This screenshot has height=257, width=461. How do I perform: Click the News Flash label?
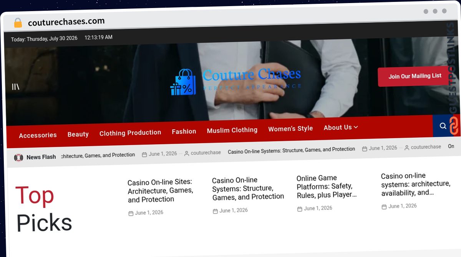(41, 157)
